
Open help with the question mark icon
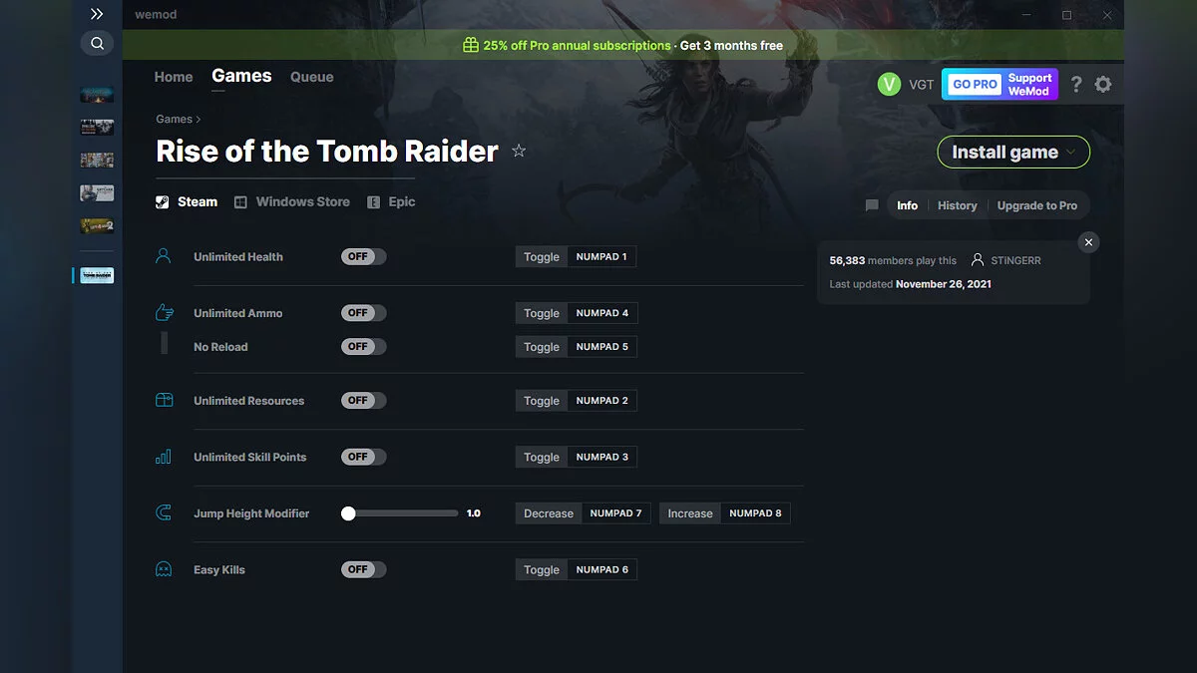coord(1076,85)
